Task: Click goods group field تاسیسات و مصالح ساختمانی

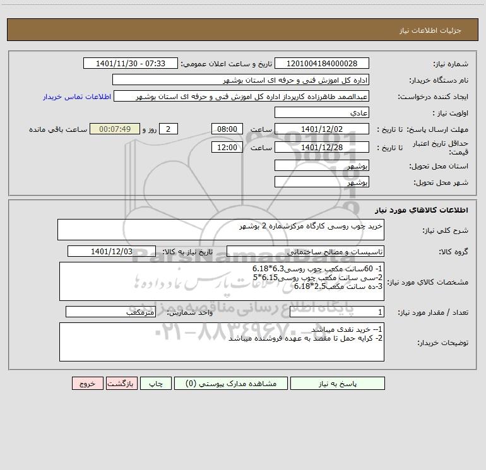Action: click(x=305, y=251)
